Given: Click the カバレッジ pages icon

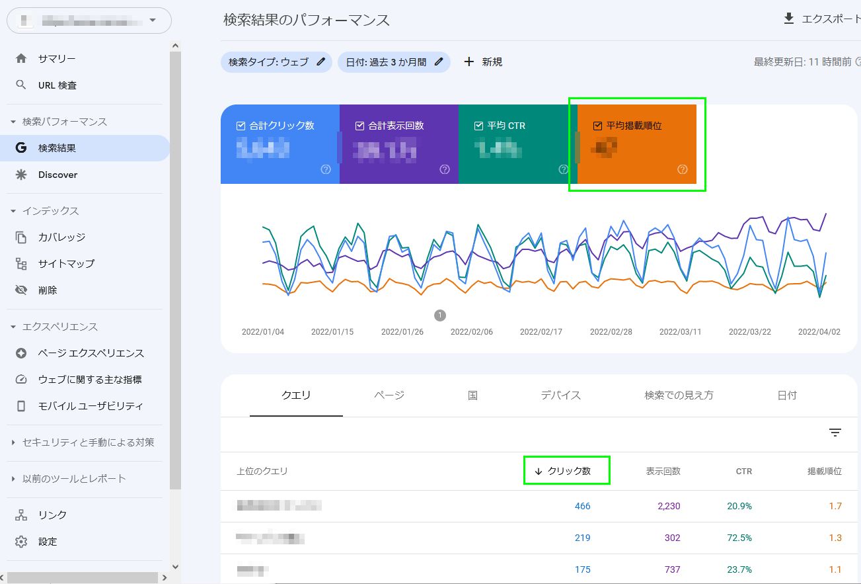Looking at the screenshot, I should [21, 237].
